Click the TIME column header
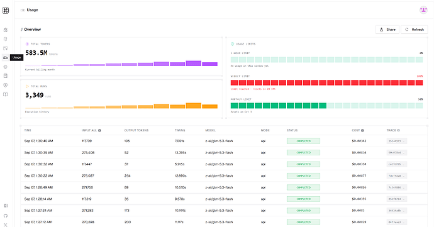The height and width of the screenshot is (227, 434). coord(28,130)
